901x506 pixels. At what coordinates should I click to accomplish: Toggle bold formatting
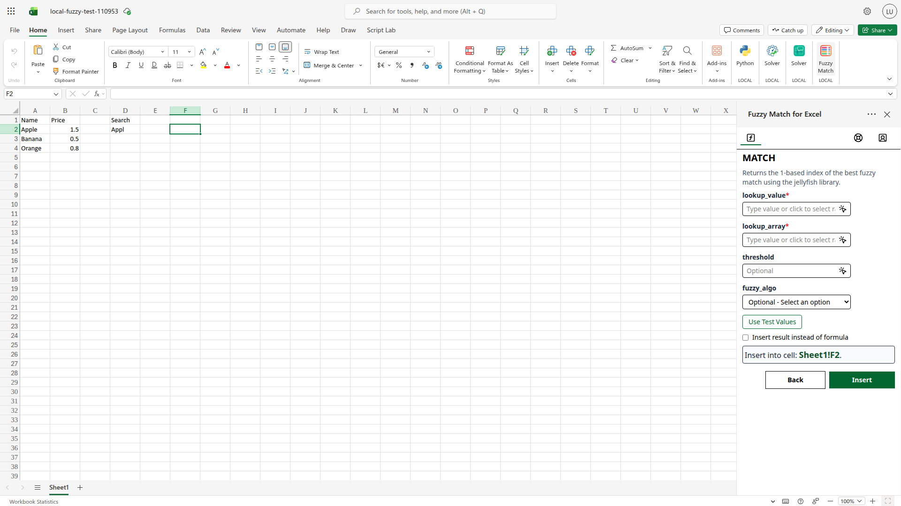115,65
